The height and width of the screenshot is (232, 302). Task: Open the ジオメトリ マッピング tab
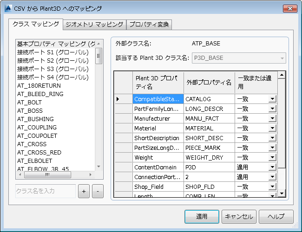(94, 25)
